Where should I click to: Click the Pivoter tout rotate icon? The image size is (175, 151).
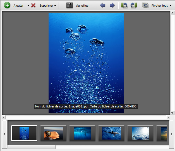click(145, 5)
